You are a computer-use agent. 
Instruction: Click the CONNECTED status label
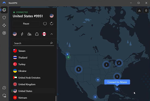point(22,12)
